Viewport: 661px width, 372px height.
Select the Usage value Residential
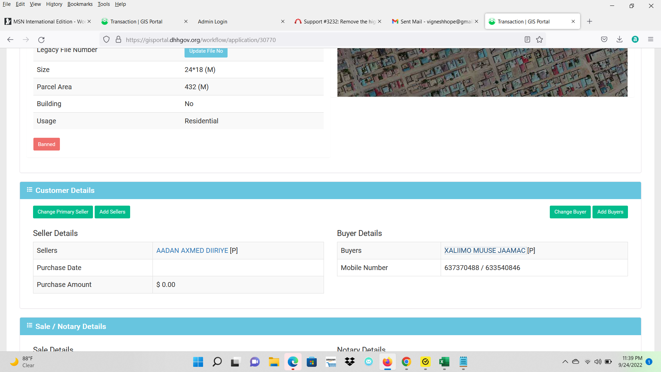click(201, 121)
